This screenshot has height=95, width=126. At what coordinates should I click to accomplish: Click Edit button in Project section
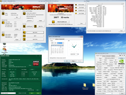(x=17, y=17)
